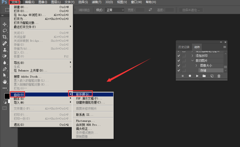Click the black foreground color swatch
The width and height of the screenshot is (240, 147).
[x=7, y=96]
